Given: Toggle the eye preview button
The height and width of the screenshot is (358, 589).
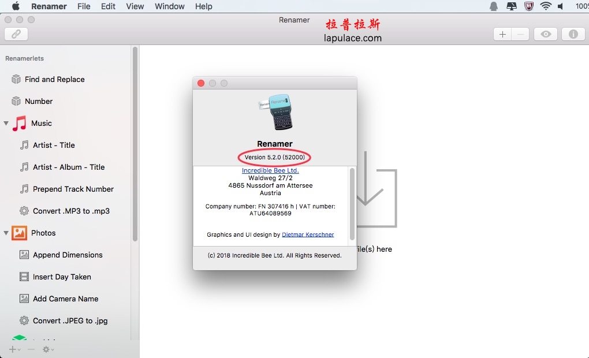Looking at the screenshot, I should point(546,34).
